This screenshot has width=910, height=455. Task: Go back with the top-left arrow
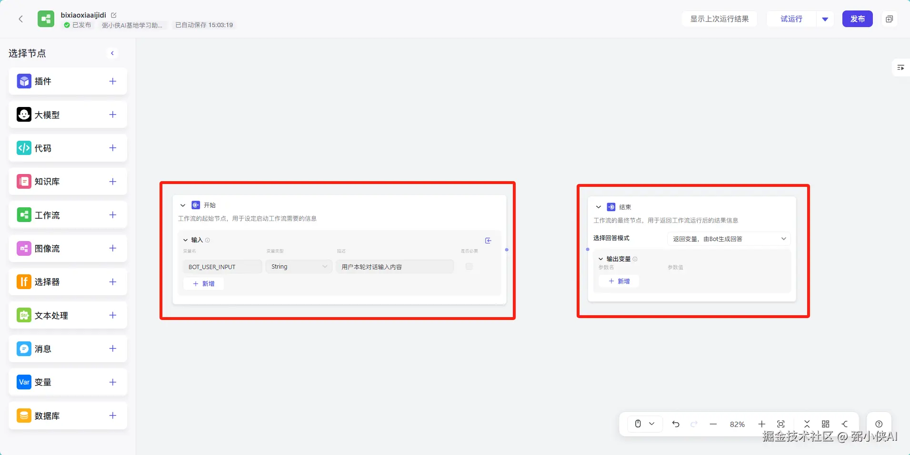[x=20, y=19]
